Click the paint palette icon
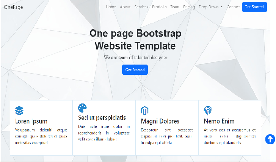 (82, 108)
